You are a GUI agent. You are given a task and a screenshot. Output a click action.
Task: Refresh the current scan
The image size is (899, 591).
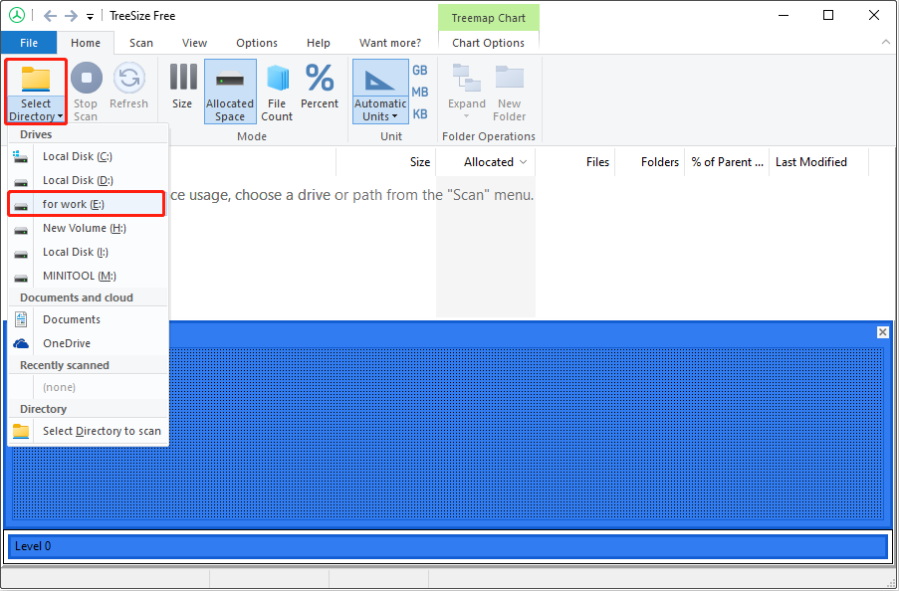click(128, 91)
